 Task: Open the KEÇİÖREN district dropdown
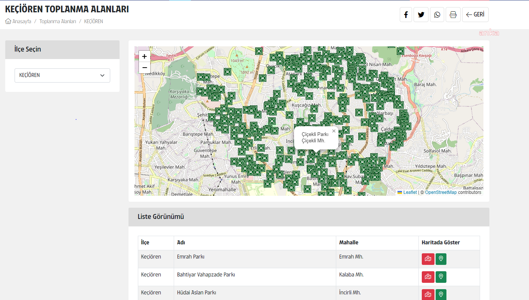click(x=62, y=75)
